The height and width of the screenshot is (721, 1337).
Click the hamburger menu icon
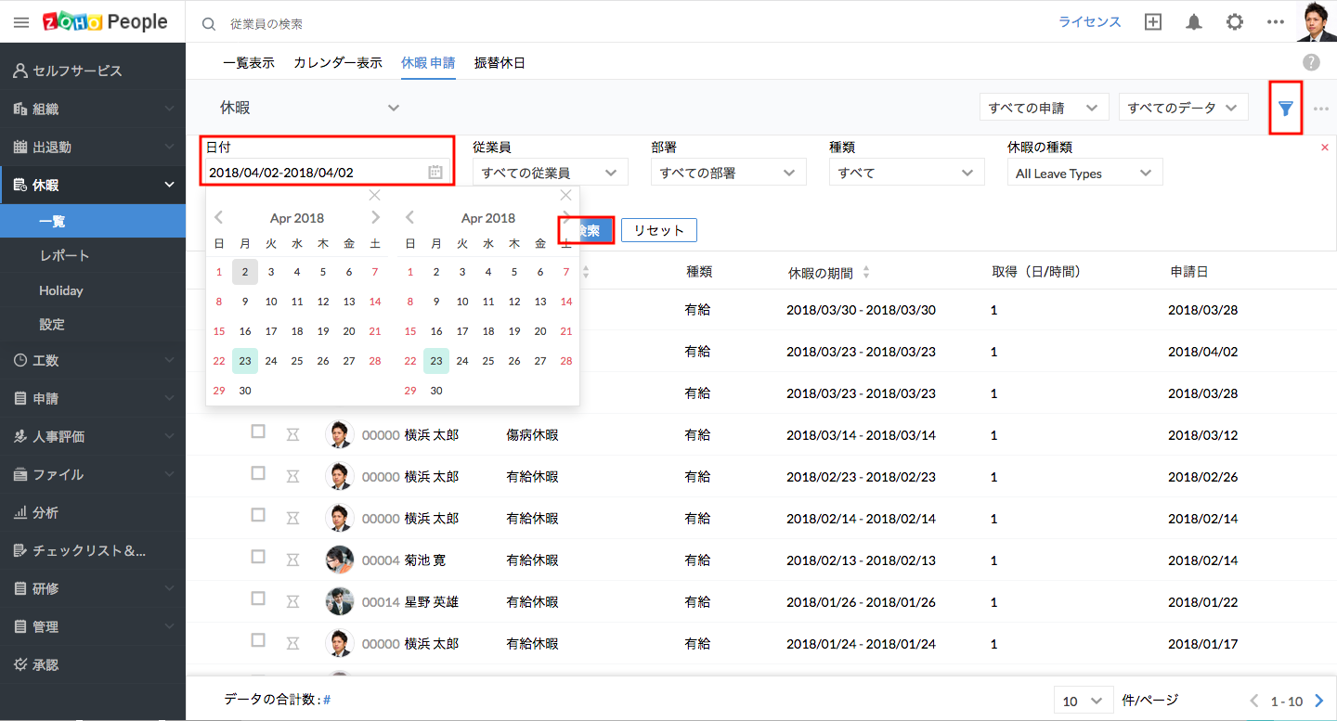[x=21, y=22]
